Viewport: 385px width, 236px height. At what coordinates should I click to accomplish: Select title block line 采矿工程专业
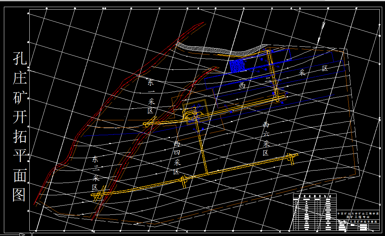[x=358, y=217]
